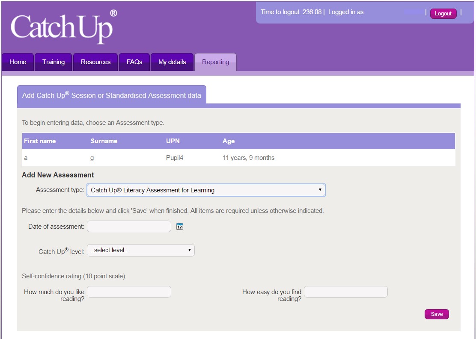Click the 'Self-confidence rating' label
Viewport: 476px width, 339px height.
[x=74, y=276]
